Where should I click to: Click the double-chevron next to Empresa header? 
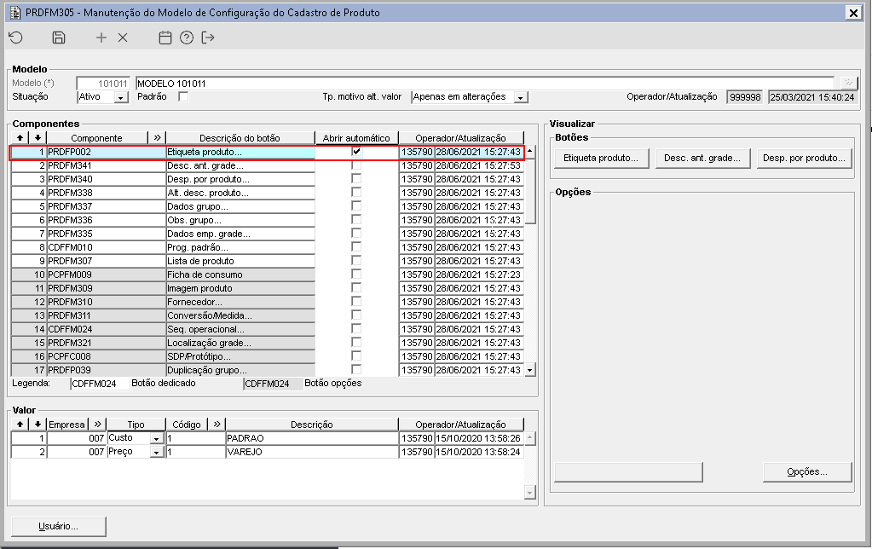coord(98,424)
